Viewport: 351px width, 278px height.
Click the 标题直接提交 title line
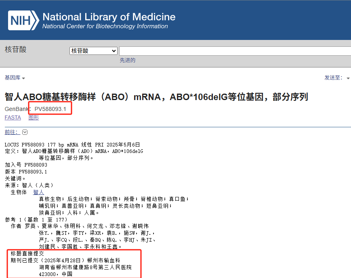coord(28,253)
